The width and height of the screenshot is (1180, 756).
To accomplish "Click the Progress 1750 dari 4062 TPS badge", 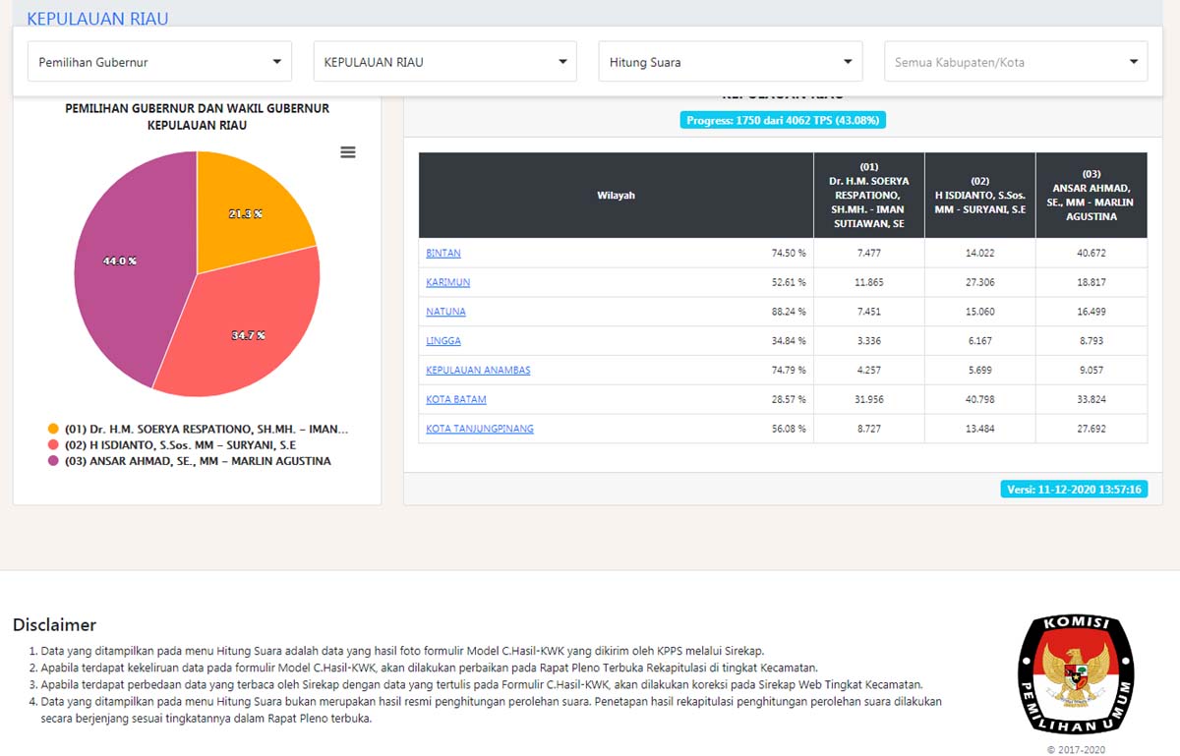I will [x=783, y=121].
